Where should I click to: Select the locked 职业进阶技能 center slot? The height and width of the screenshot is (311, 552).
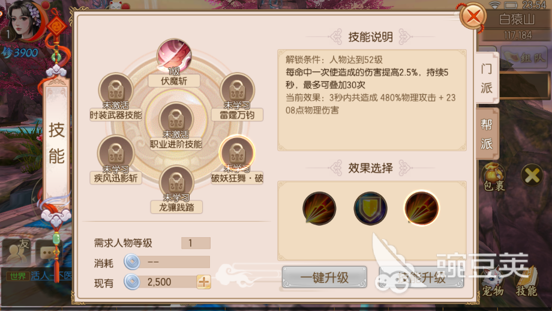[x=176, y=119]
